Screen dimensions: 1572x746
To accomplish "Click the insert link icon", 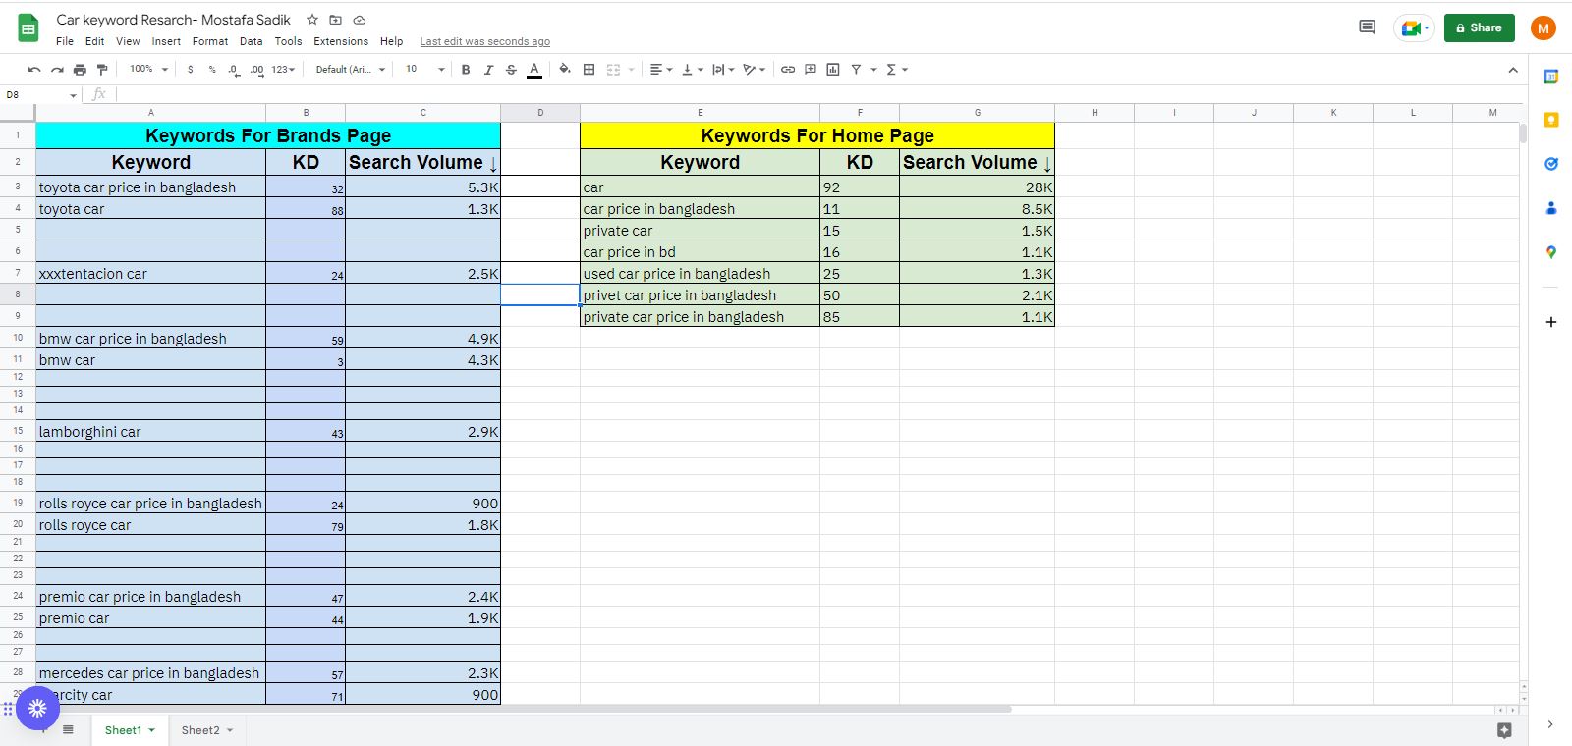I will click(787, 70).
